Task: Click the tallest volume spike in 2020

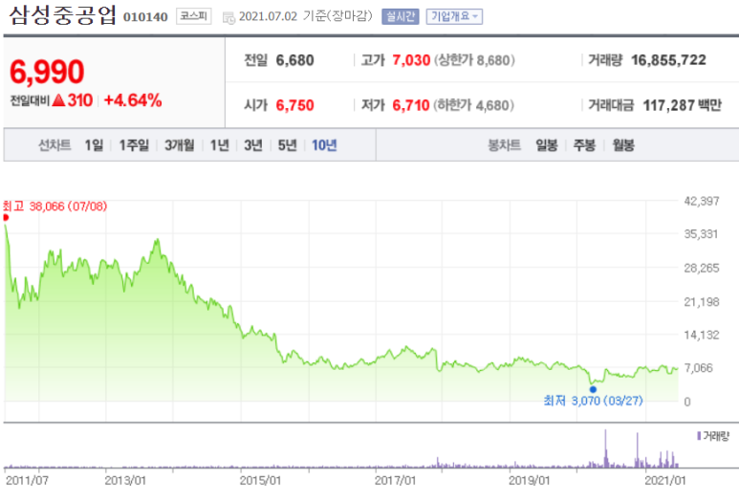Action: pyautogui.click(x=605, y=447)
